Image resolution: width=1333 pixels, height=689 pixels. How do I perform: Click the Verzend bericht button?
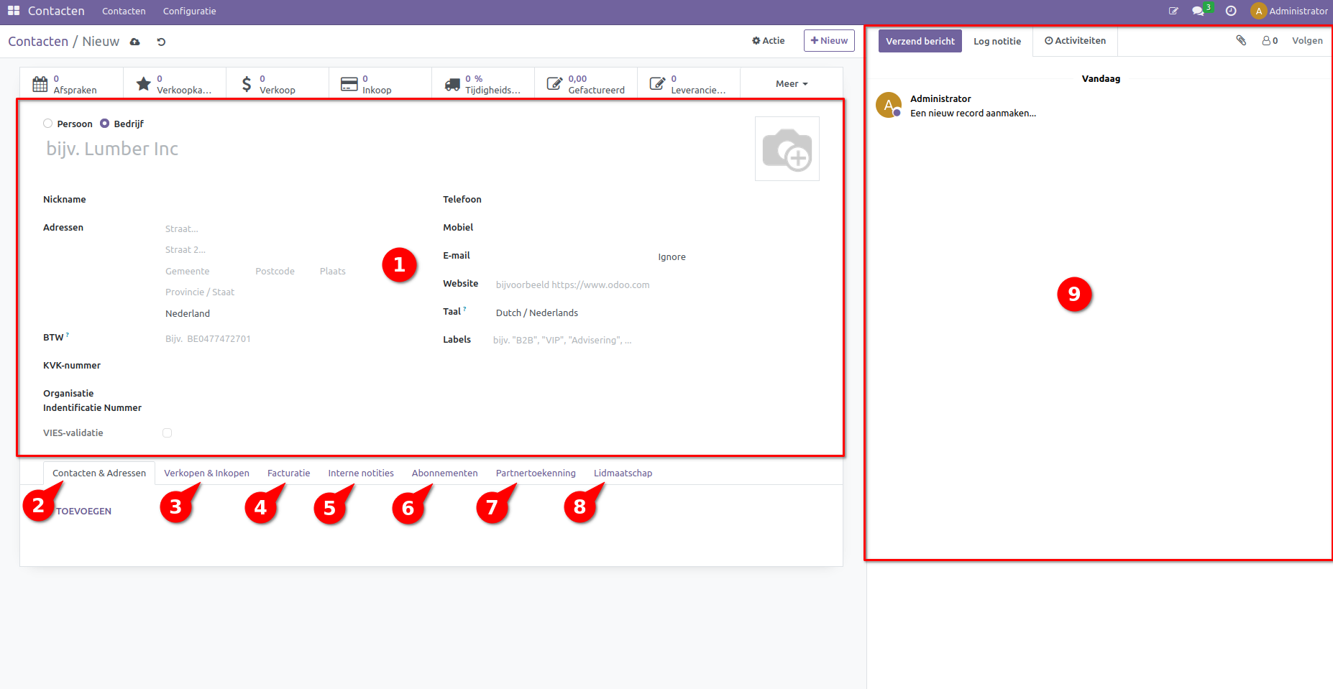[920, 41]
